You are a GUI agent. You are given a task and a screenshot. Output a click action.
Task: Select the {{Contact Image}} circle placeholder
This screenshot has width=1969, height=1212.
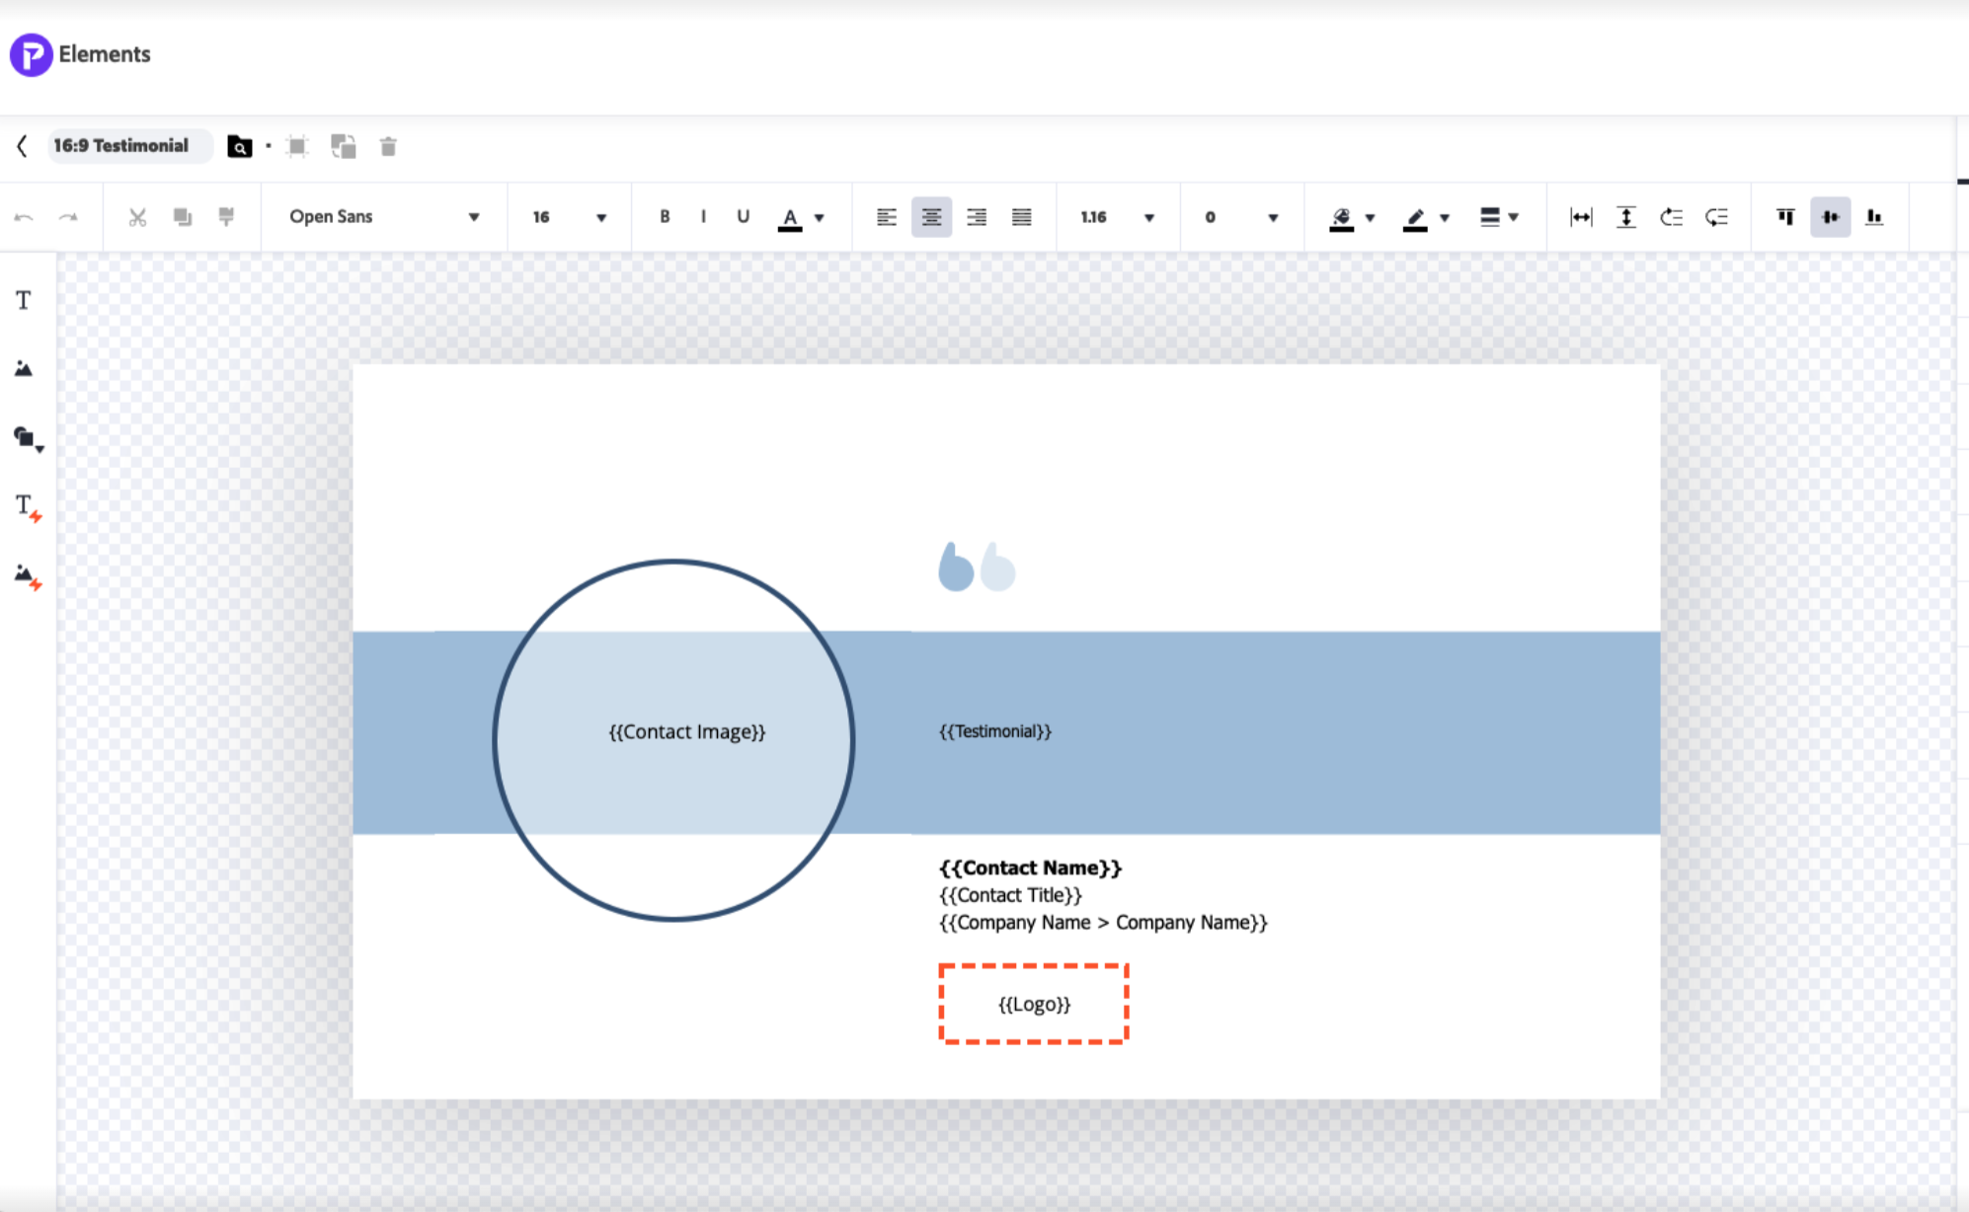coord(674,740)
